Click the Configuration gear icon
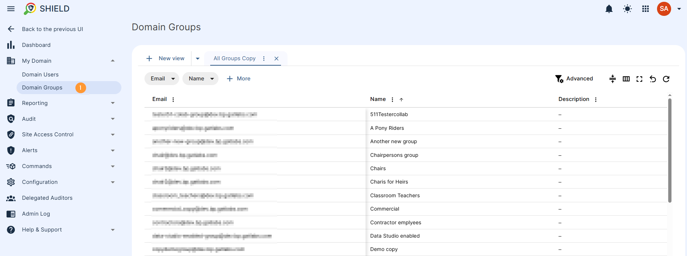The width and height of the screenshot is (687, 256). pos(11,182)
